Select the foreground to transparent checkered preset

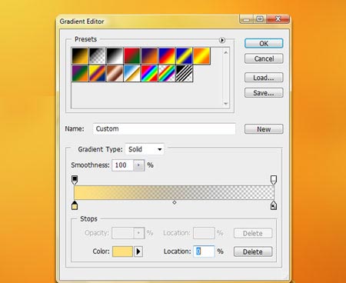[98, 55]
